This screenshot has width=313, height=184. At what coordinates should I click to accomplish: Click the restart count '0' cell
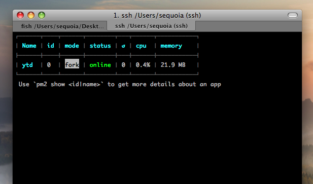coord(123,65)
